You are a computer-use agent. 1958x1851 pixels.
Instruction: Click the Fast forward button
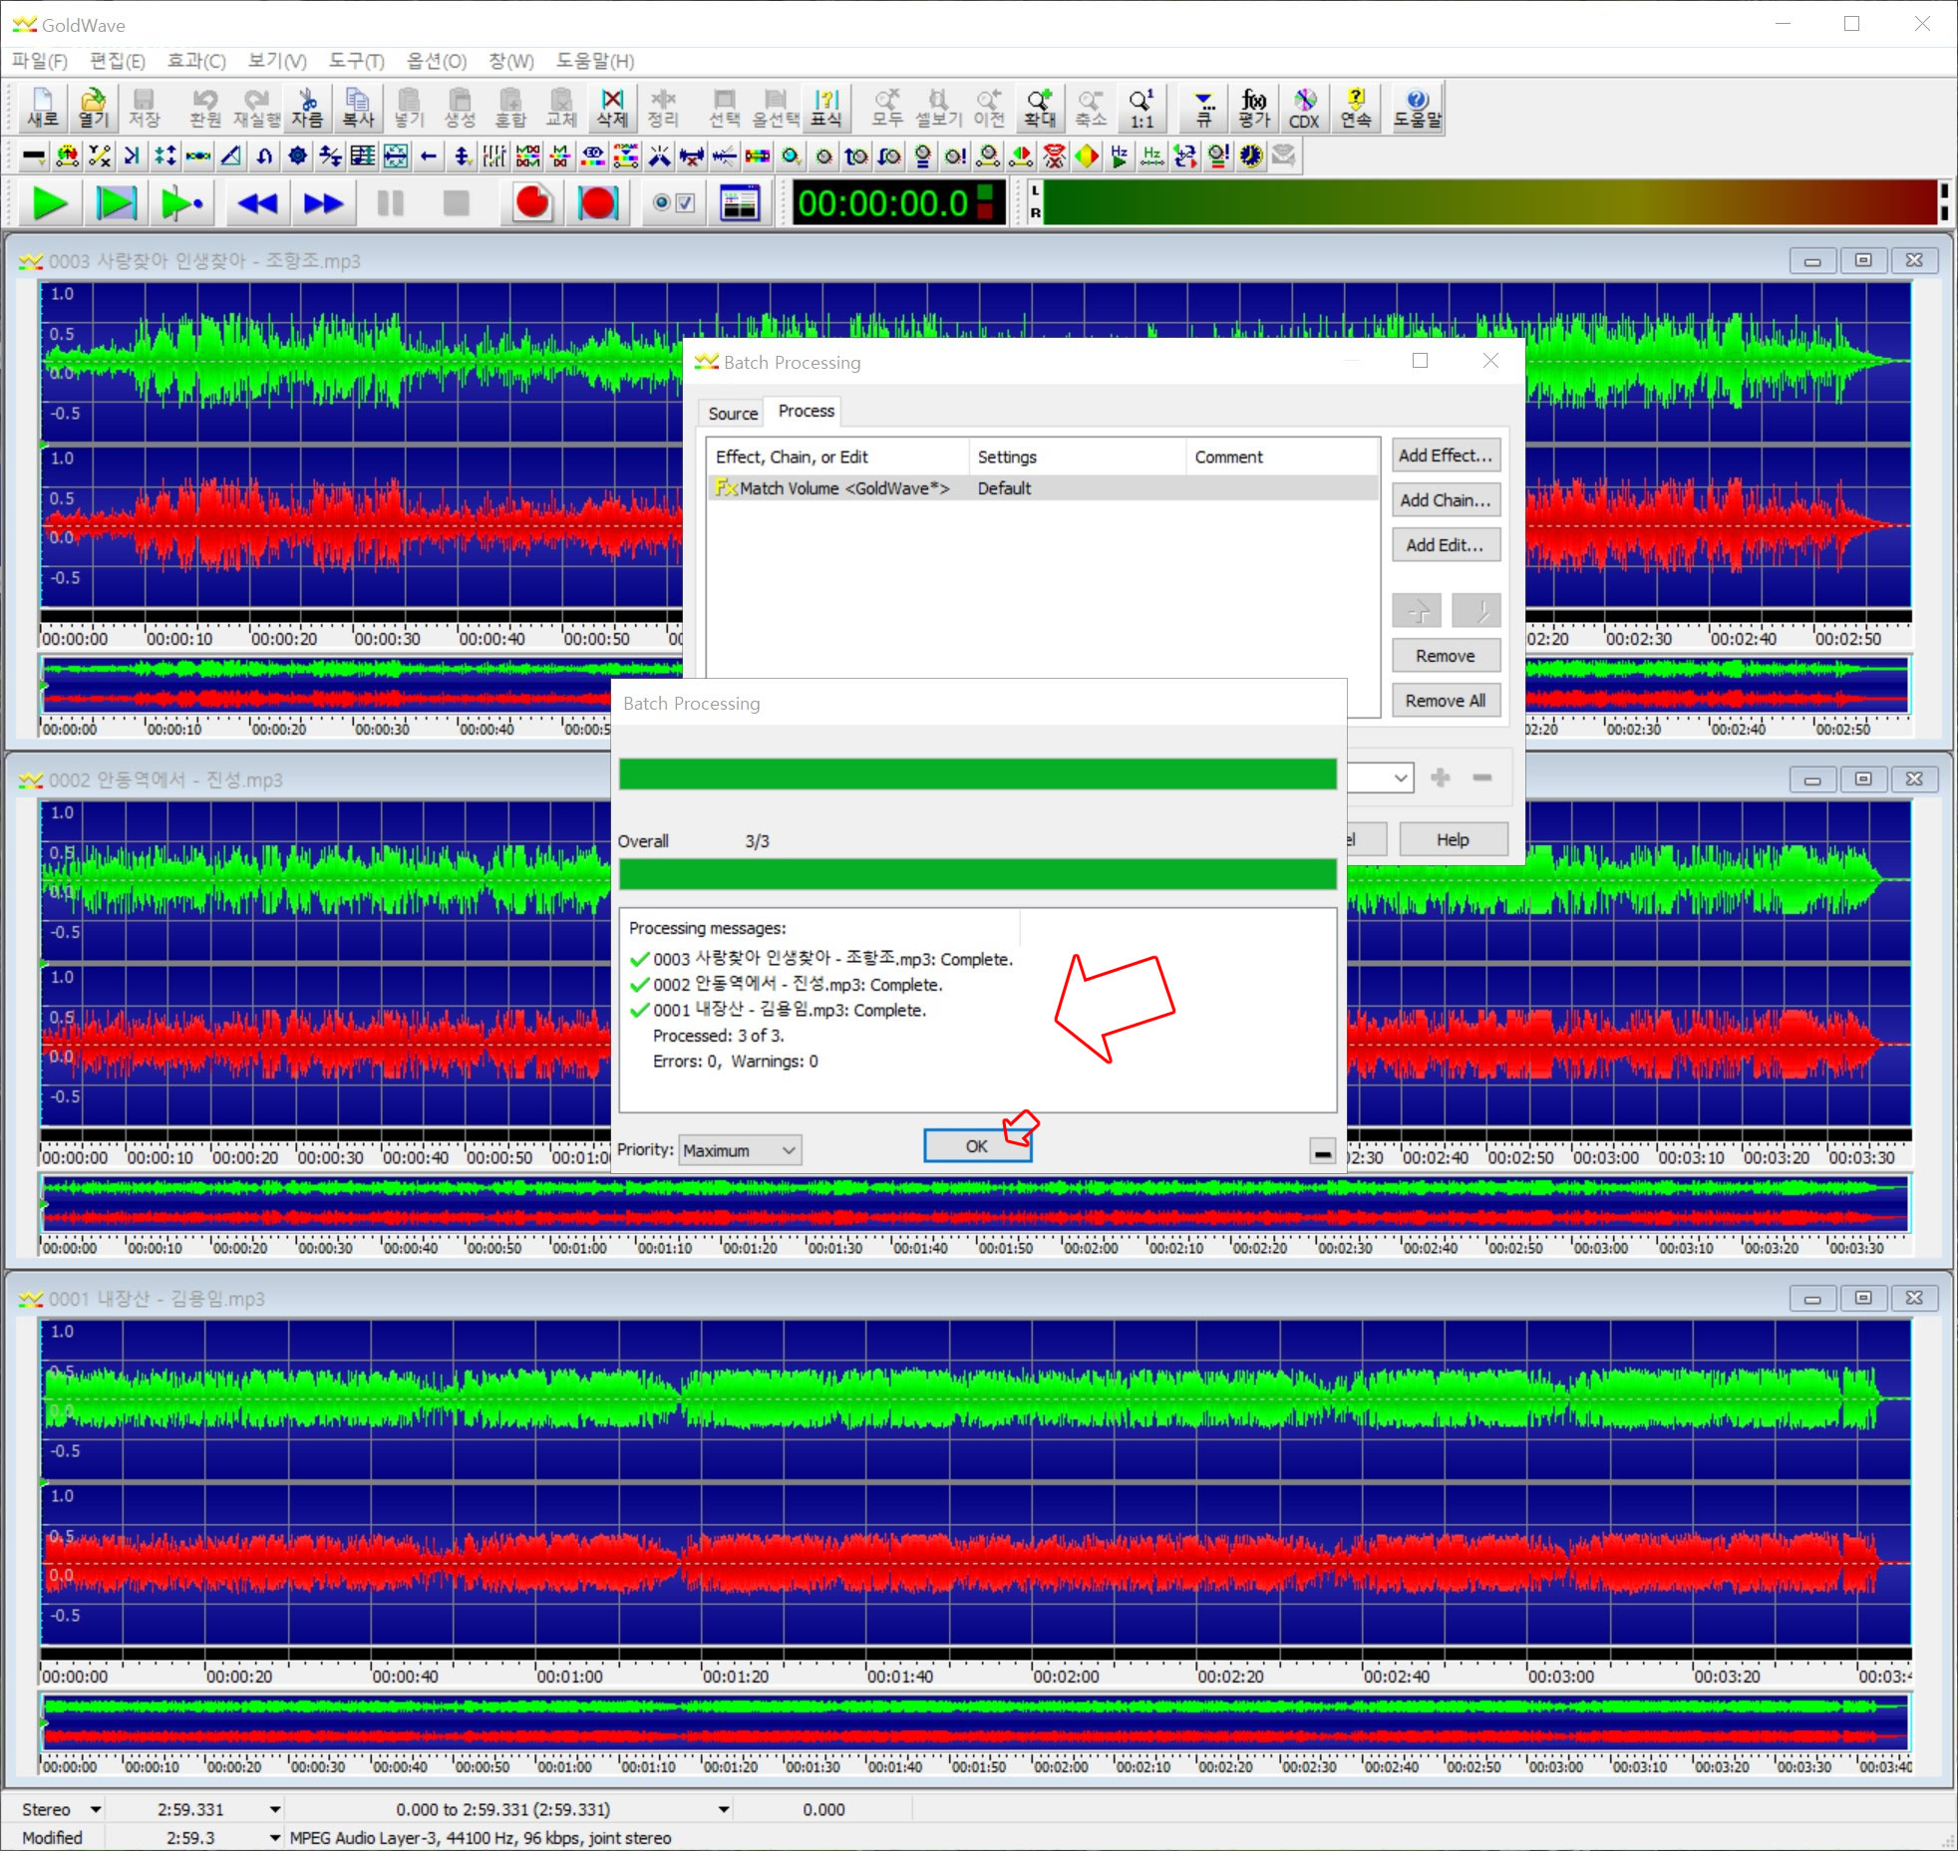tap(322, 203)
